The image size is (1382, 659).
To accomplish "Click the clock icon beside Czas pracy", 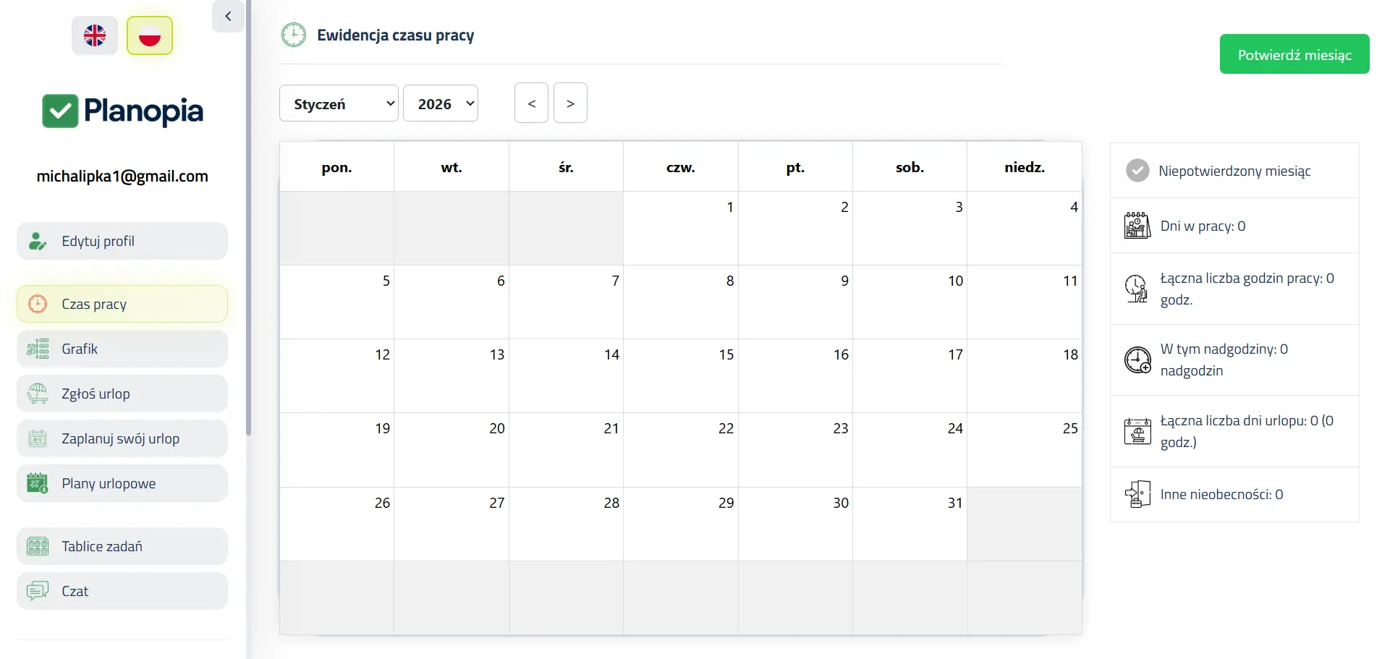I will (x=38, y=304).
